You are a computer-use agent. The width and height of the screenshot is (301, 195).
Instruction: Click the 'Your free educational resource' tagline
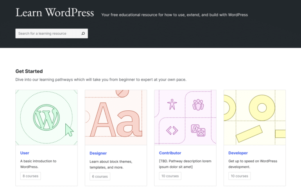coord(174,15)
